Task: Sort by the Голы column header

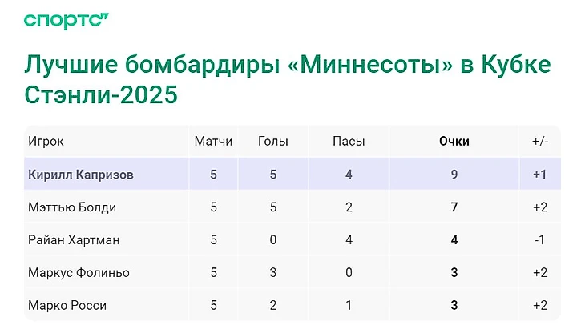Action: click(x=273, y=142)
